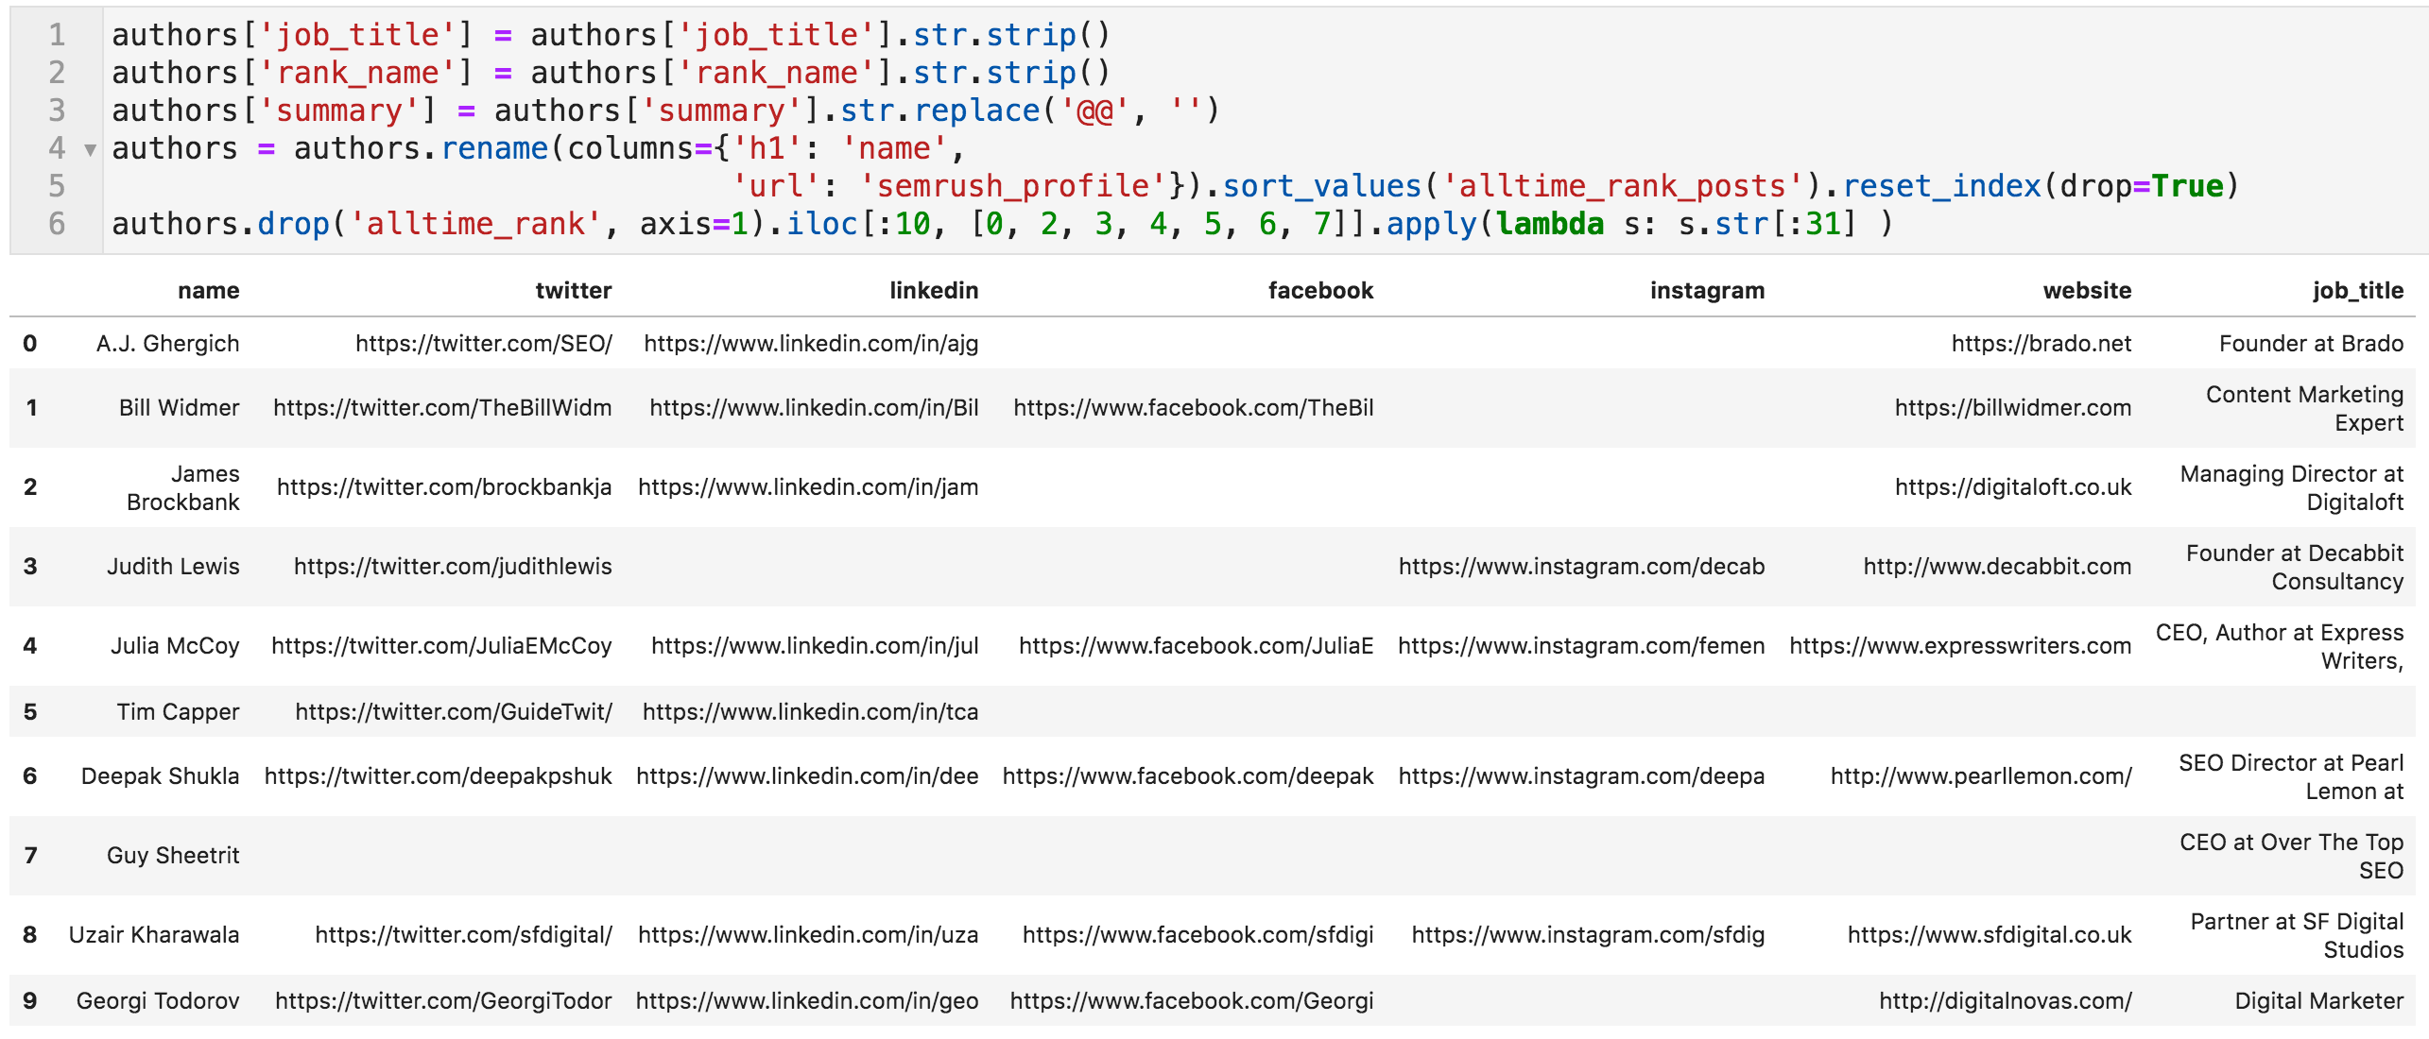Viewport: 2429px width, 1039px height.
Task: Open Julia McCoy's expresswriters website link
Action: 1959,645
